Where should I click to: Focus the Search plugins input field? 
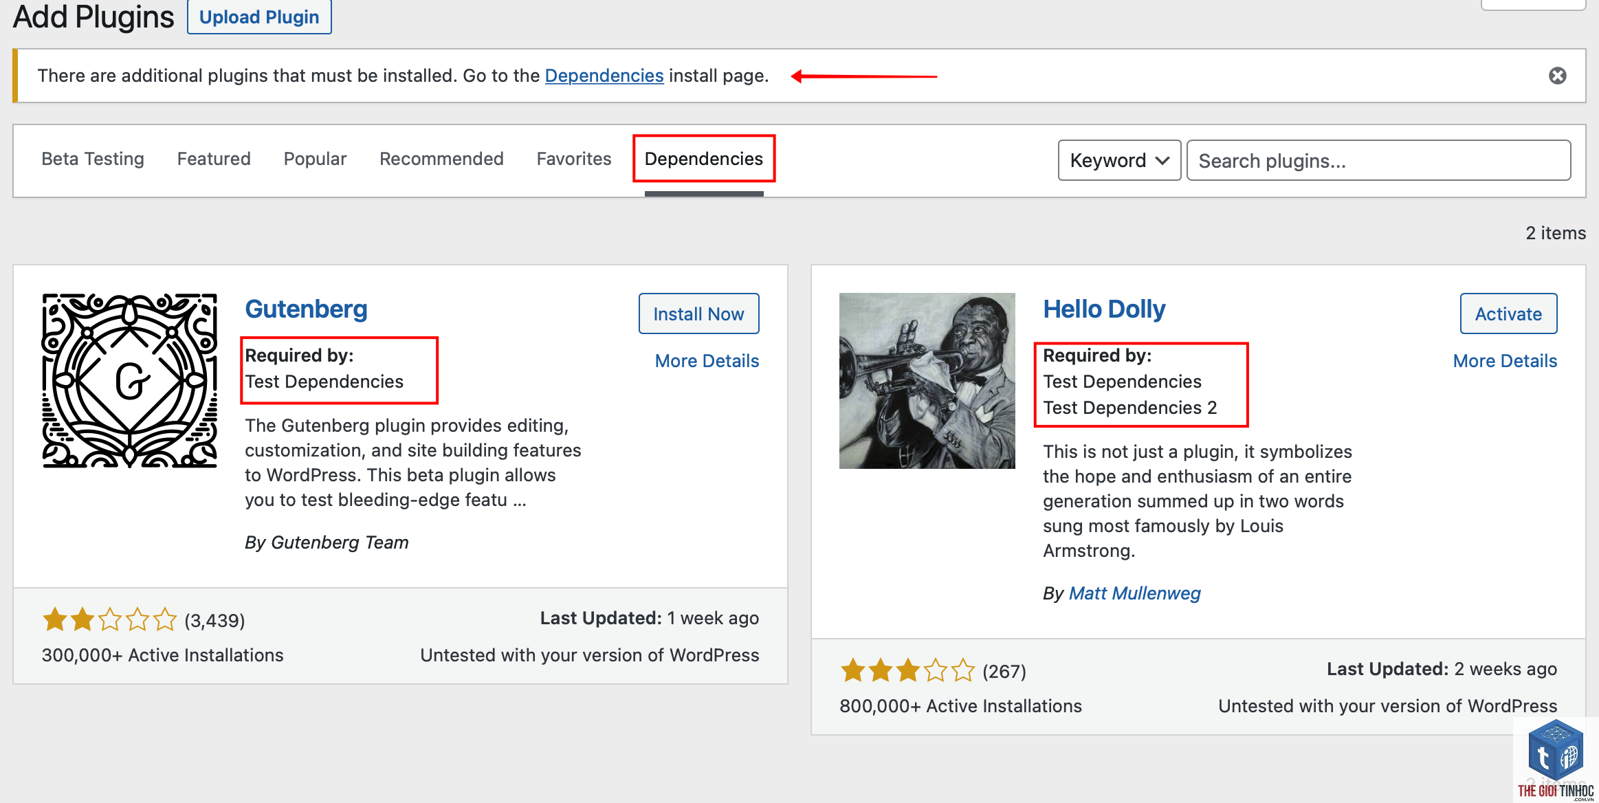pyautogui.click(x=1378, y=160)
